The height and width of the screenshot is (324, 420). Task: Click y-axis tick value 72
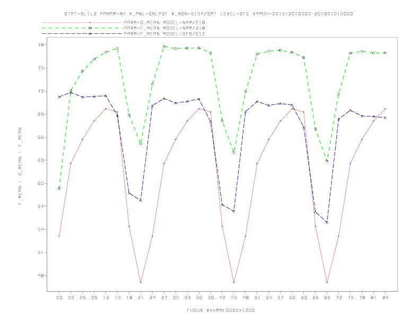tap(40, 91)
